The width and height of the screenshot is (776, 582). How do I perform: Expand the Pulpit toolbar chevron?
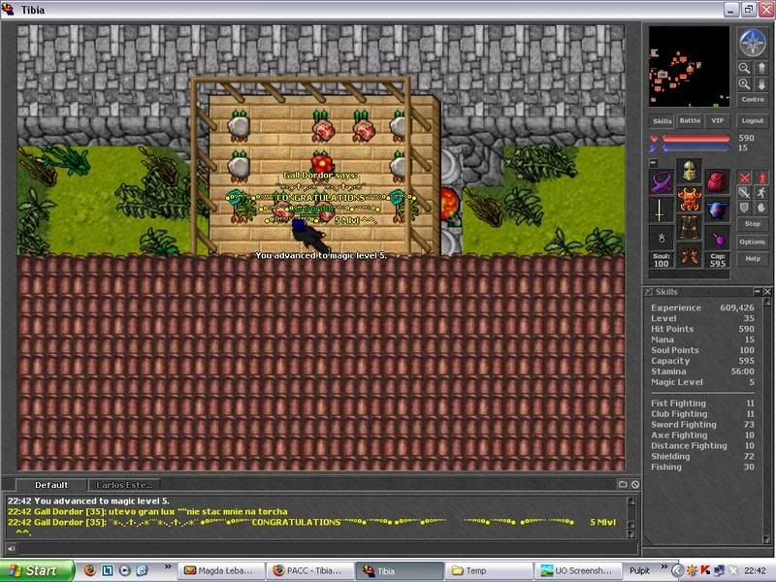663,566
